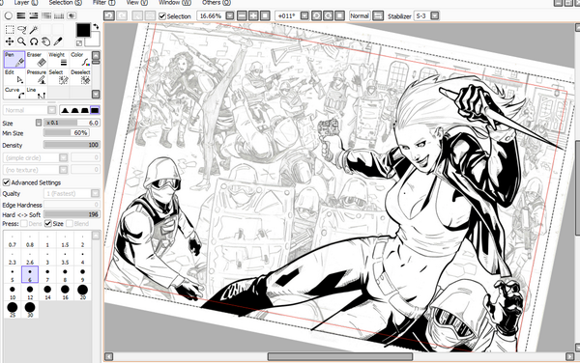Image resolution: width=580 pixels, height=363 pixels.
Task: Toggle the Press Size checkbox
Action: click(x=47, y=223)
